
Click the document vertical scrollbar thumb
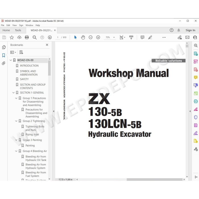187,46
